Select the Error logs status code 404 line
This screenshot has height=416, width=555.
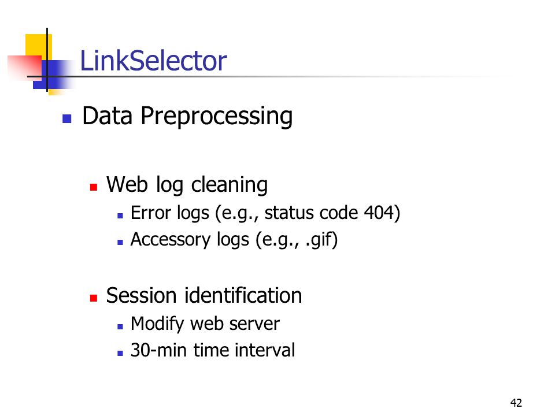tap(265, 213)
